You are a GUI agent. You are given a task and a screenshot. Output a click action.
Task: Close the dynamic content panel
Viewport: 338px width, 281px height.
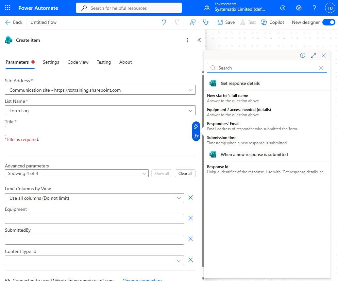point(324,55)
